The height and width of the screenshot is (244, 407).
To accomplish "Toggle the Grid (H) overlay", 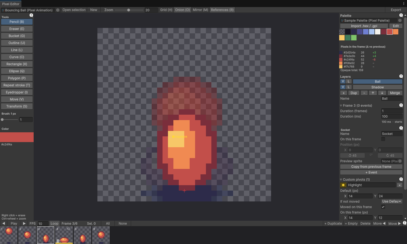I will [166, 10].
